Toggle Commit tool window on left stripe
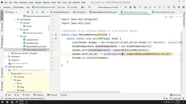The height and width of the screenshot is (104, 186). [x=2, y=27]
